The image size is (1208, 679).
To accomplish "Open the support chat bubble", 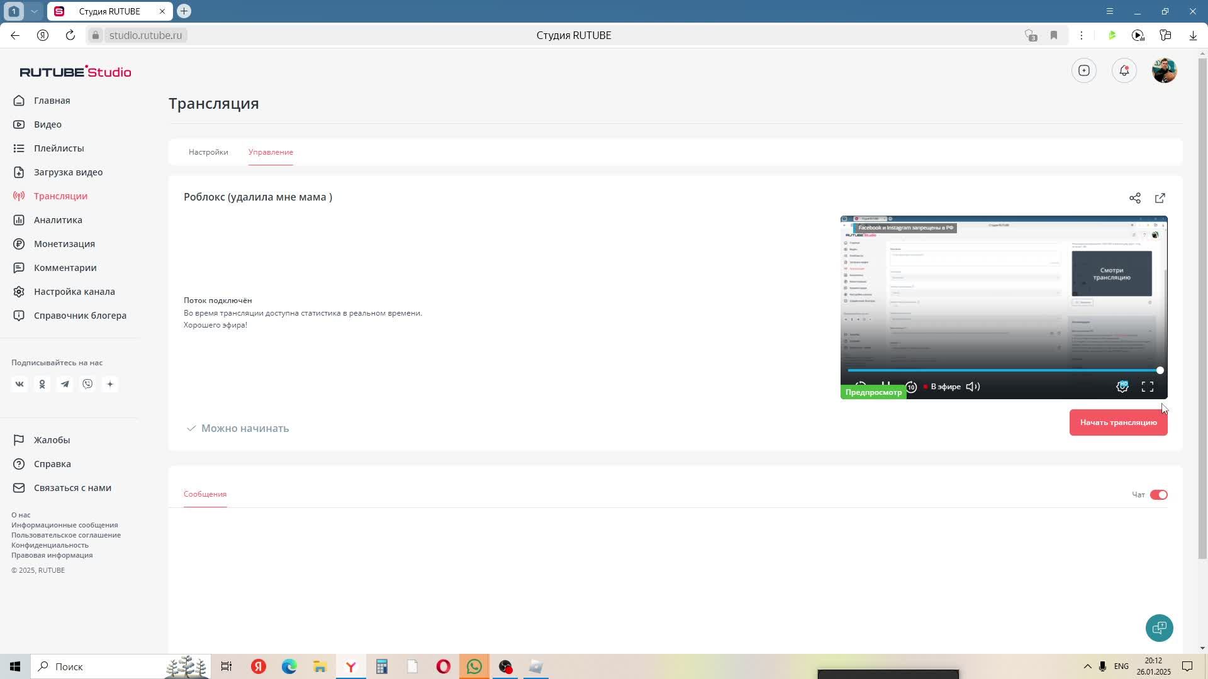I will pyautogui.click(x=1159, y=627).
